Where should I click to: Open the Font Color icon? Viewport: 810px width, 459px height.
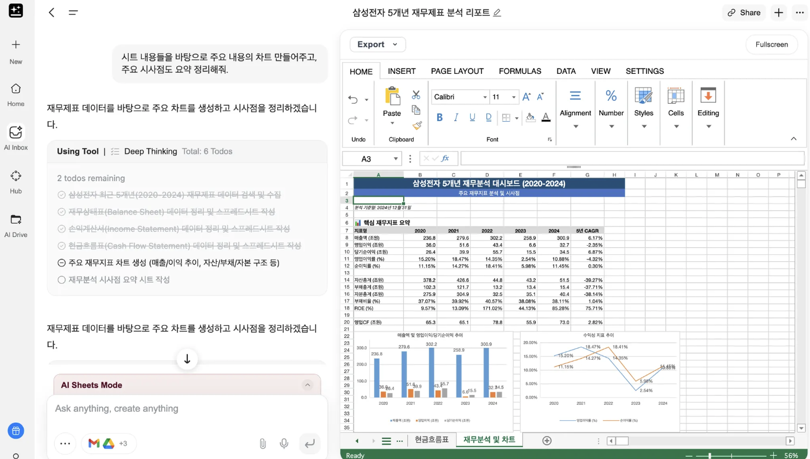[547, 118]
